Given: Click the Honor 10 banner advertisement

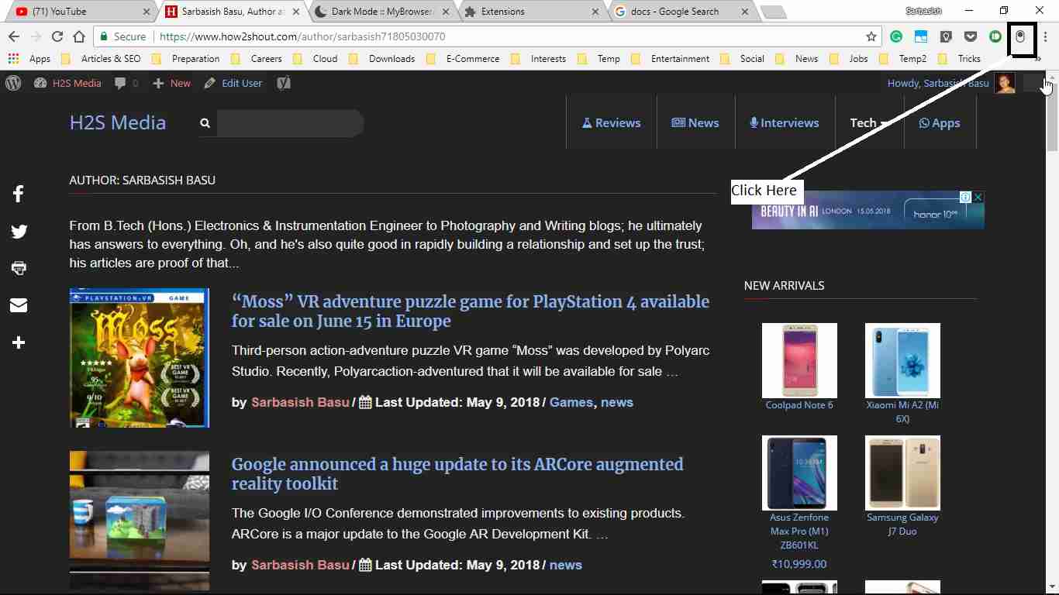Looking at the screenshot, I should click(868, 210).
